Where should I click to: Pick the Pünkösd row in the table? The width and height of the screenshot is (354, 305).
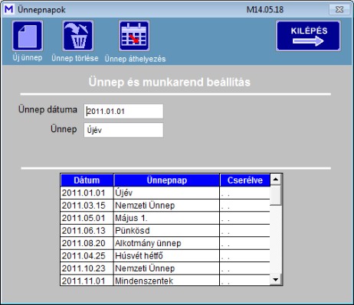tap(166, 231)
